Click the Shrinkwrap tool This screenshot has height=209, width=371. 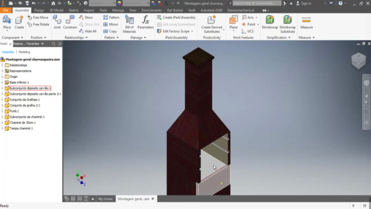point(270,22)
